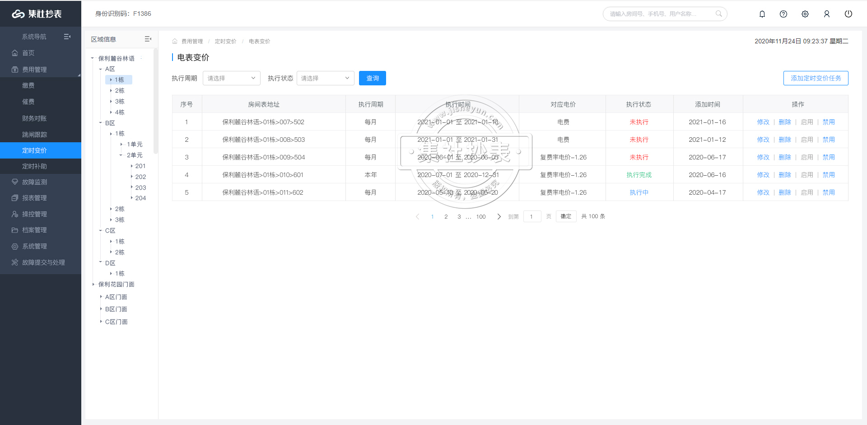Image resolution: width=867 pixels, height=425 pixels.
Task: Click the power logout icon
Action: pyautogui.click(x=848, y=14)
